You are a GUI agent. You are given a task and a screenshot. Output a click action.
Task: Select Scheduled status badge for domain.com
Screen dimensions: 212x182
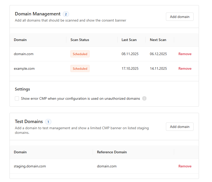click(80, 54)
